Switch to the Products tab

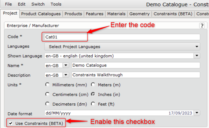pos(73,14)
